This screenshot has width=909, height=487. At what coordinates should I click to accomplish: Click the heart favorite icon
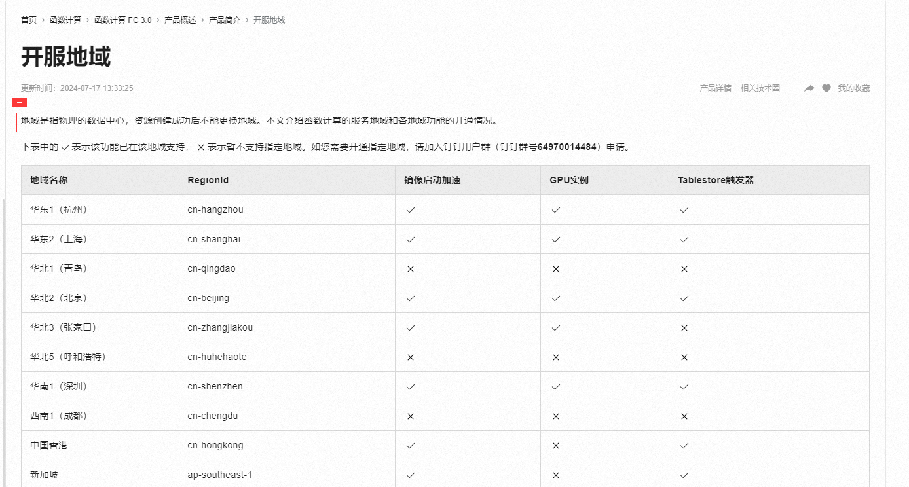(826, 88)
